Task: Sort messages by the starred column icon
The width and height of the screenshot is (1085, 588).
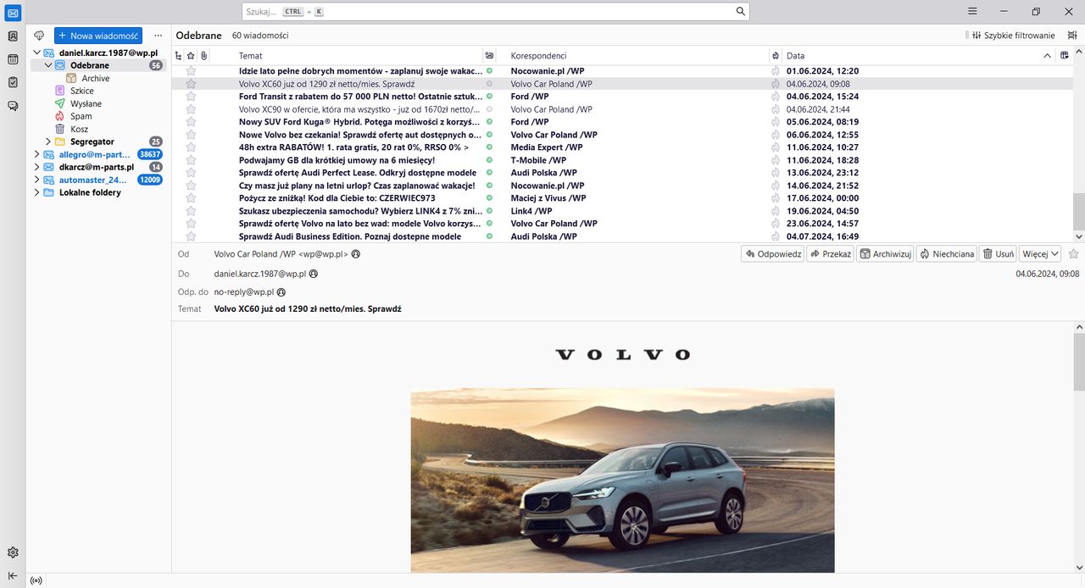Action: (190, 55)
